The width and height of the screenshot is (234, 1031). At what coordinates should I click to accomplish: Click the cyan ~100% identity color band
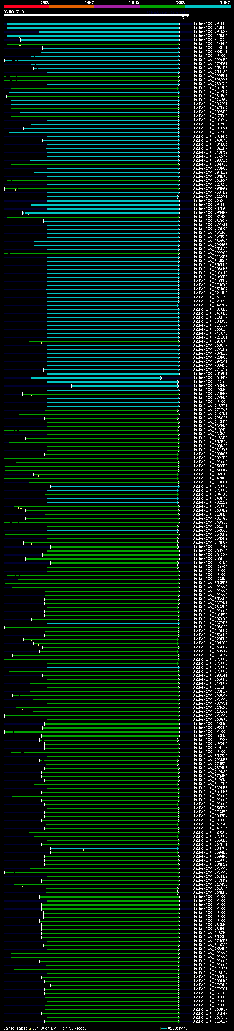208,7
